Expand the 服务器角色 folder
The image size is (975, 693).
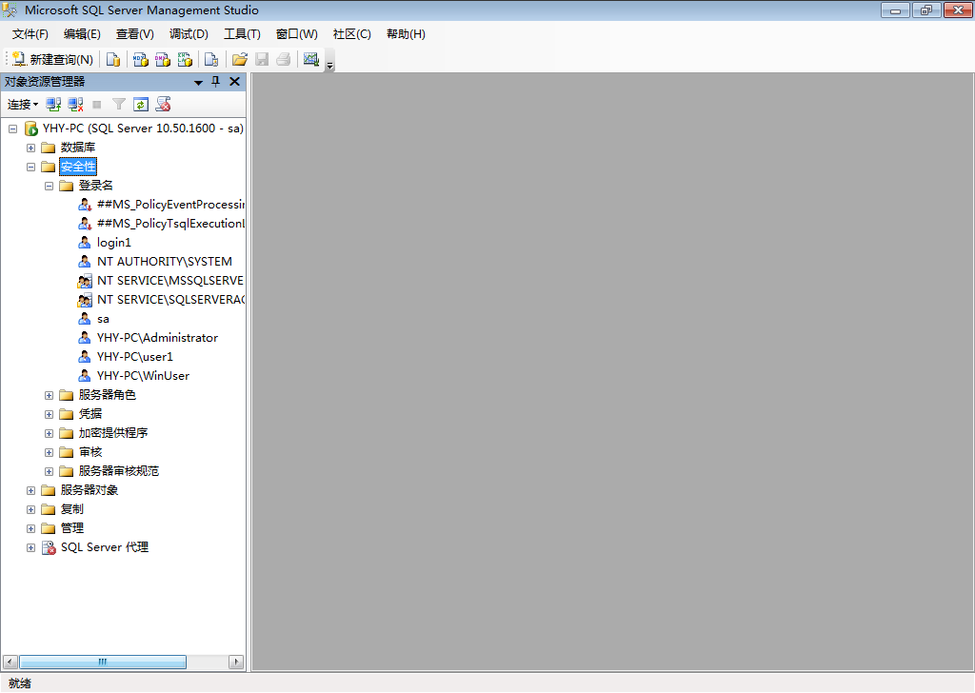[x=49, y=395]
